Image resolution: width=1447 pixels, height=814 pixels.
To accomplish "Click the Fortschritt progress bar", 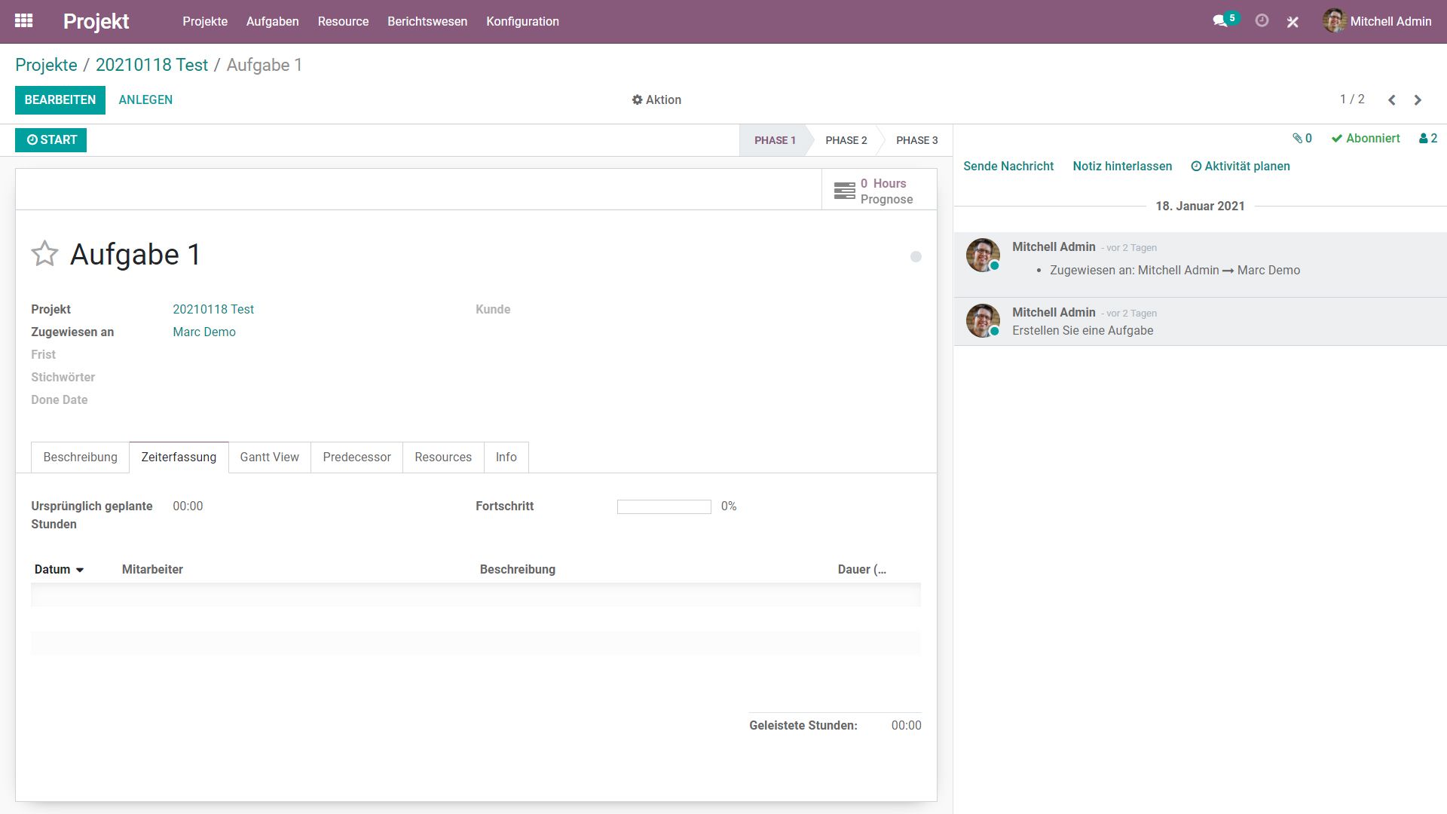I will tap(663, 507).
